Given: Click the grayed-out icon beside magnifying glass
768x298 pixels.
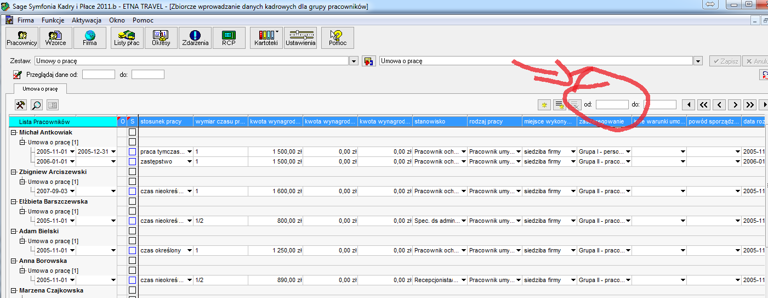Looking at the screenshot, I should (x=53, y=105).
